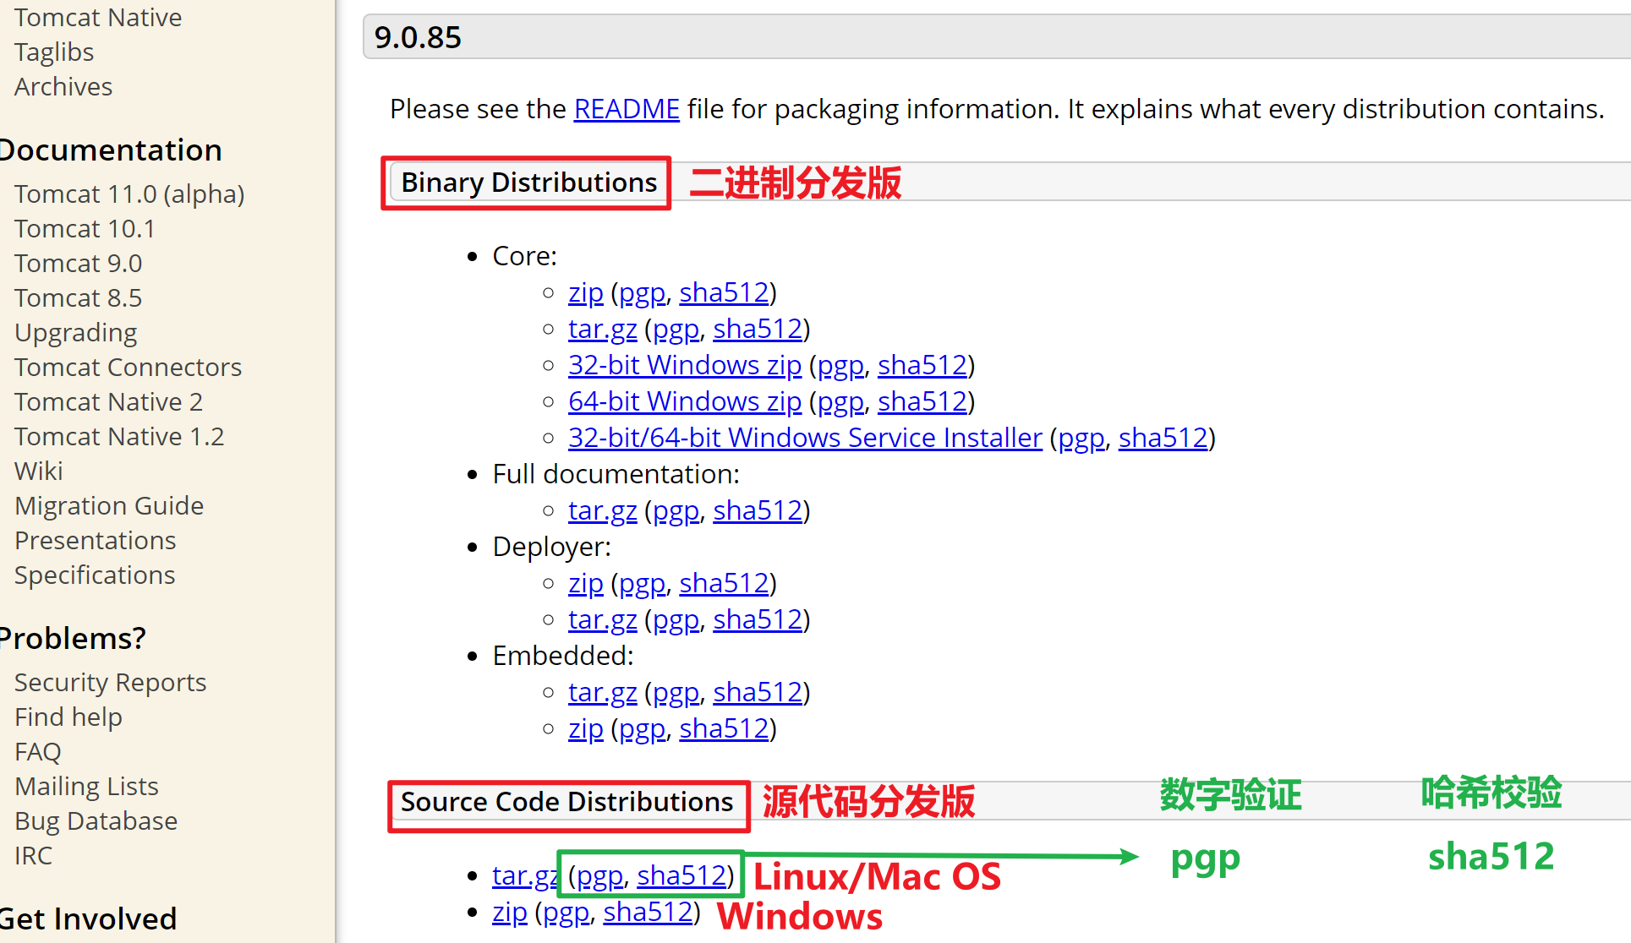Open sha512 for Full documentation tar.gz
The image size is (1631, 943).
[758, 510]
